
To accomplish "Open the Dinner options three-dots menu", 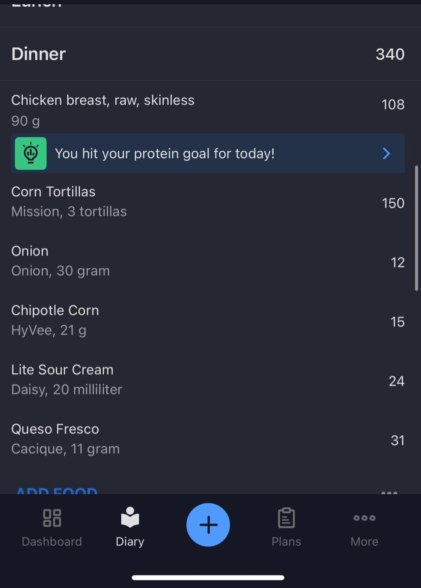I will pos(389,492).
